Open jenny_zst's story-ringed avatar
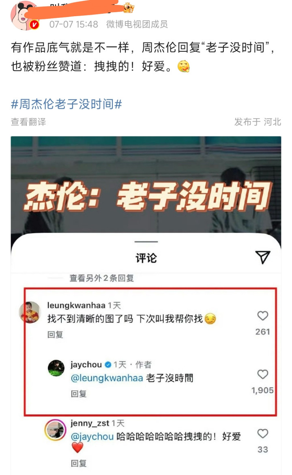292x475 pixels. [56, 430]
